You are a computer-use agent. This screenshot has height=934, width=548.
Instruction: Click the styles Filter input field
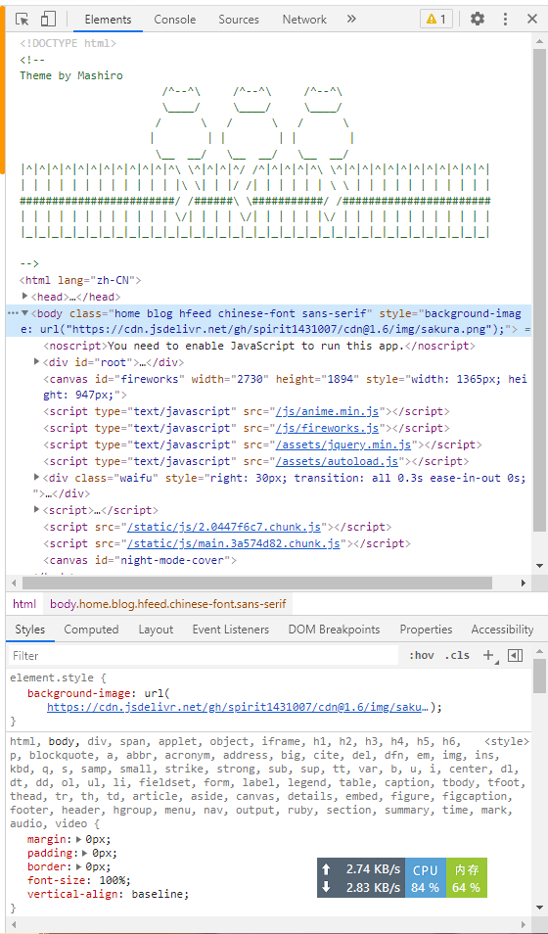[204, 656]
